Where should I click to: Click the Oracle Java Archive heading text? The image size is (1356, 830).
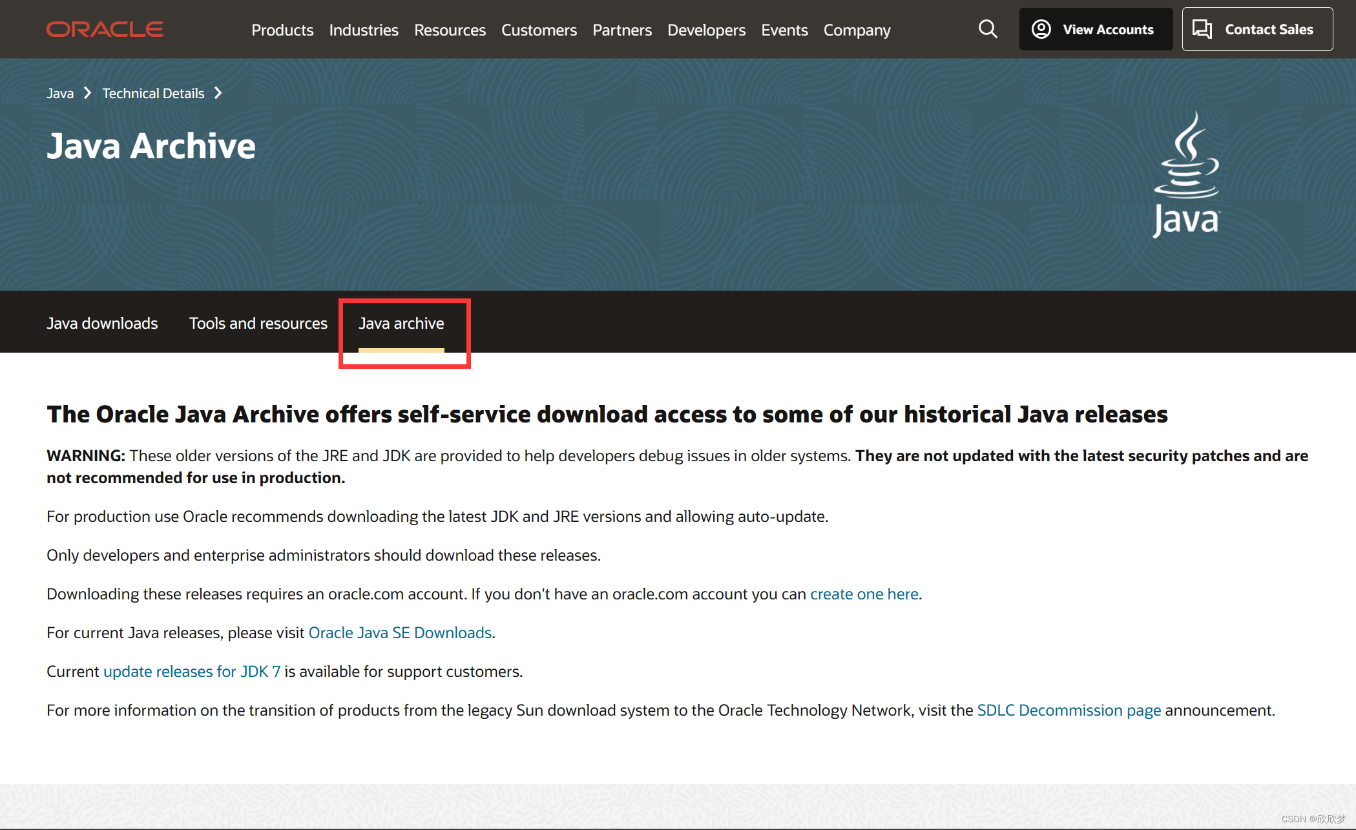[x=607, y=414]
